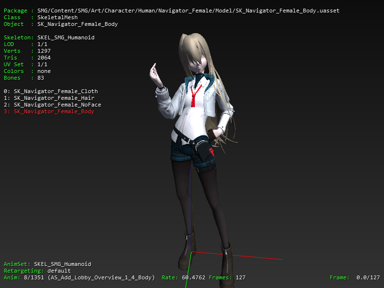This screenshot has width=384, height=288.
Task: Click the Retargeting value 'default'
Action: click(x=59, y=271)
